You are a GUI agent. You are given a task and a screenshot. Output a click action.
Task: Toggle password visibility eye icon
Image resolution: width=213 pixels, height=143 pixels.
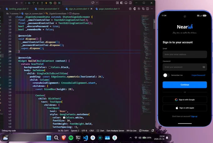click(x=204, y=67)
